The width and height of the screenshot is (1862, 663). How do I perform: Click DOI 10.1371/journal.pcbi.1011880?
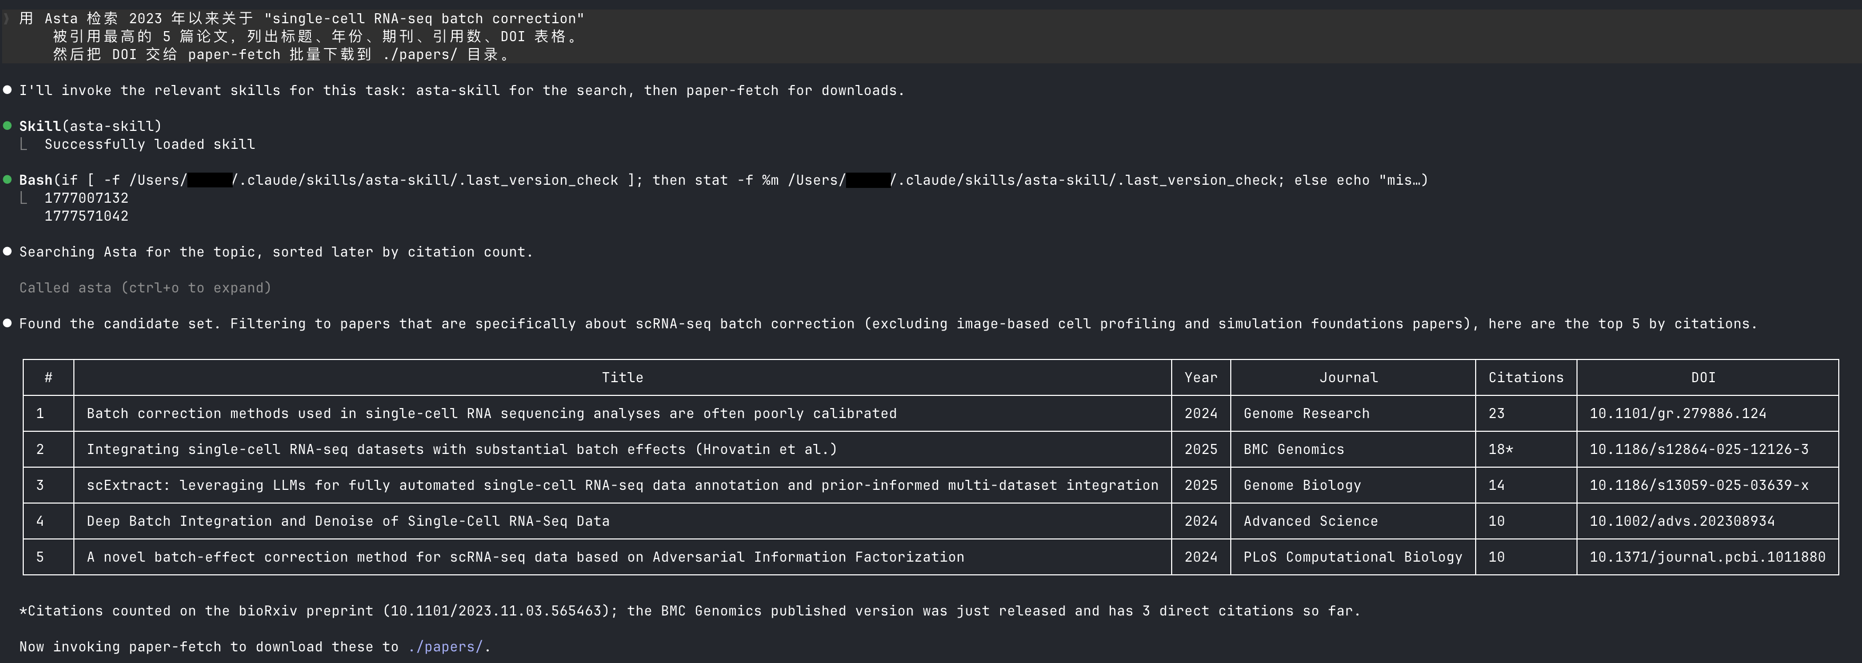coord(1707,557)
